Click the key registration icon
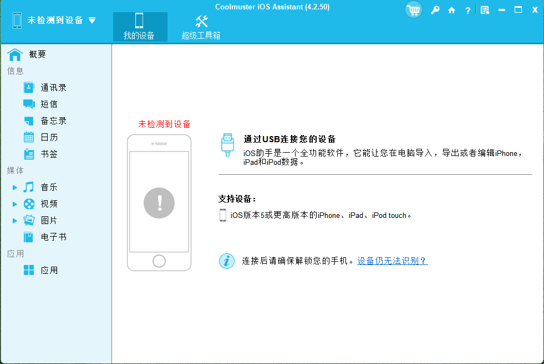This screenshot has width=544, height=364. tap(435, 10)
